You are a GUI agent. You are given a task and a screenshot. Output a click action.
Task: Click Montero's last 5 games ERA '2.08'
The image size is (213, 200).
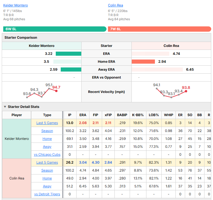pyautogui.click(x=83, y=123)
